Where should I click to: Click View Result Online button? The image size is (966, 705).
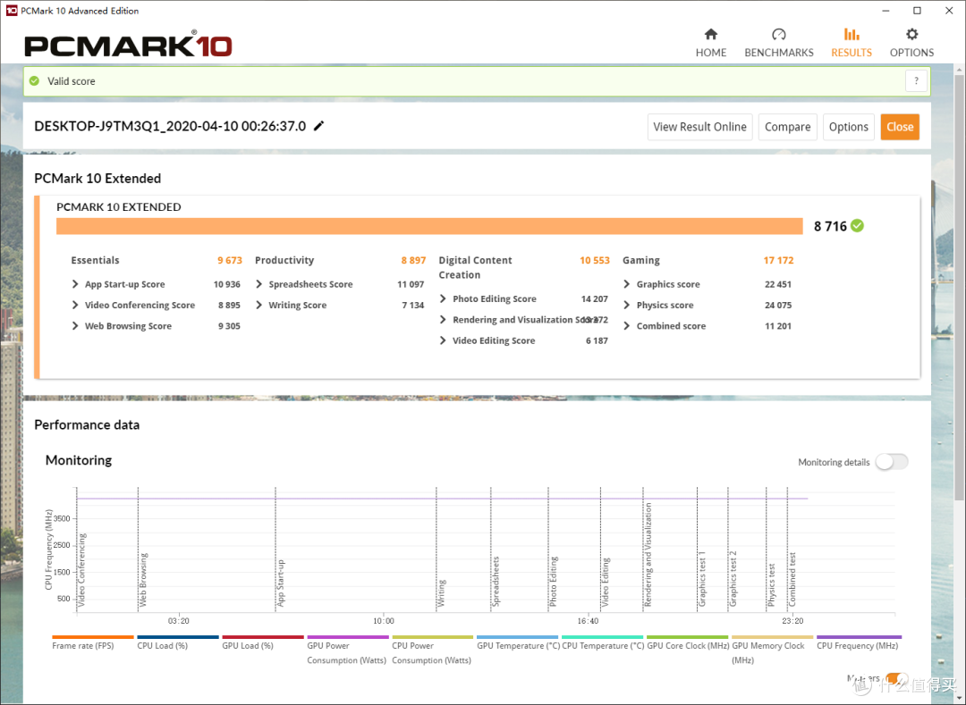click(699, 127)
